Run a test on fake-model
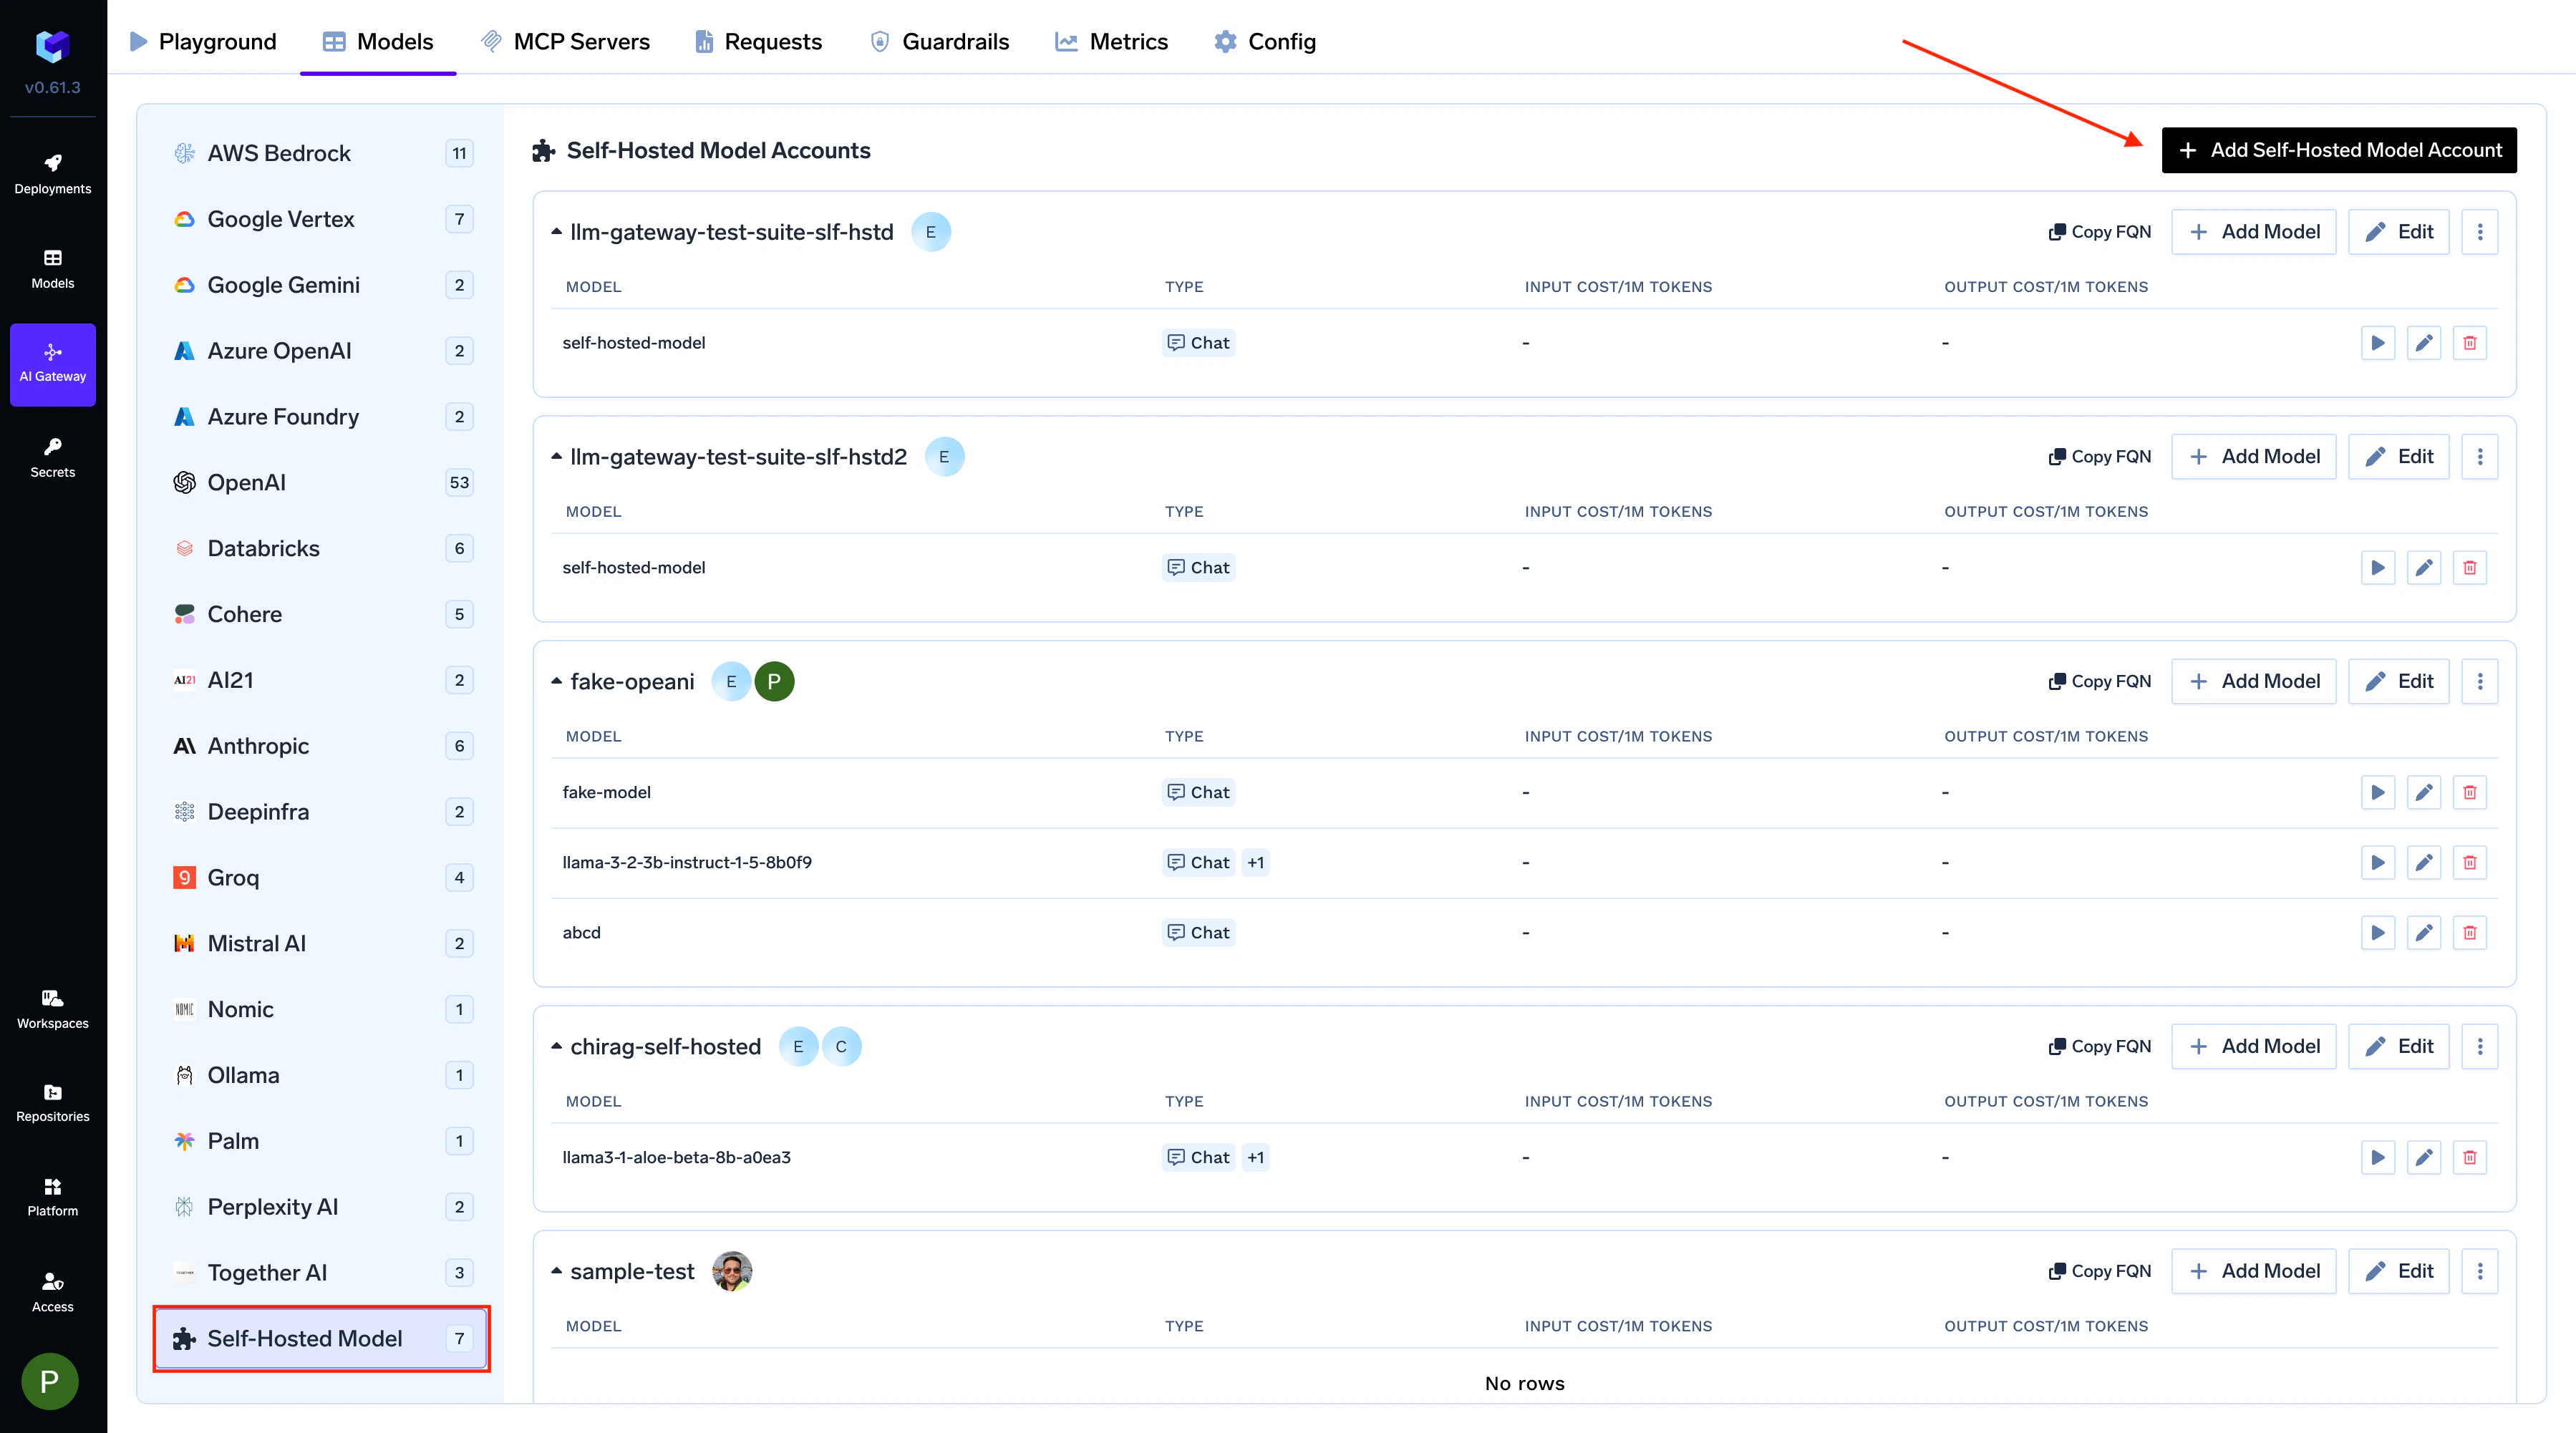The image size is (2576, 1433). coord(2378,792)
